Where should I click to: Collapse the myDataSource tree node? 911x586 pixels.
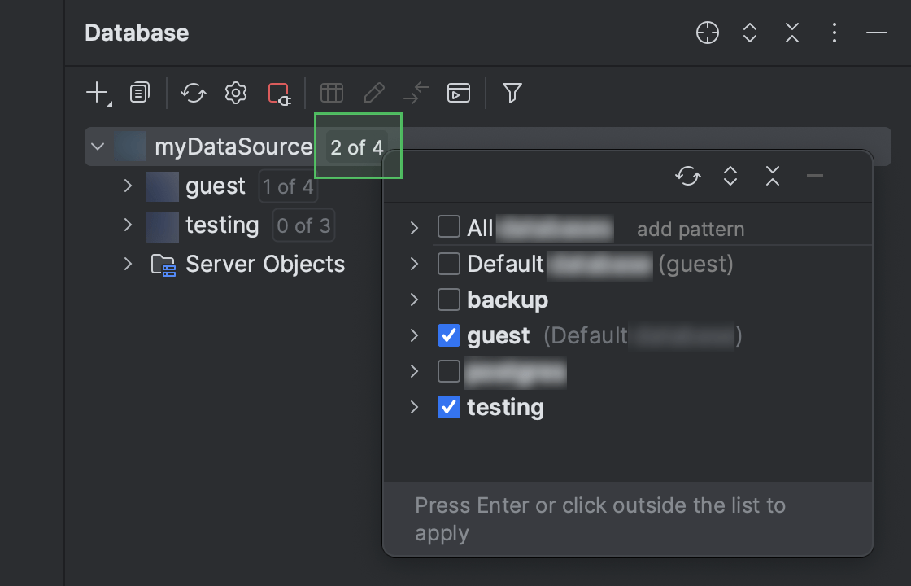pyautogui.click(x=98, y=147)
